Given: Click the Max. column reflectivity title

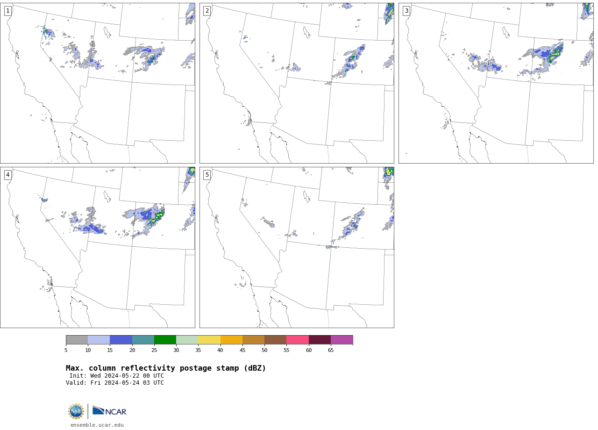Looking at the screenshot, I should [166, 368].
